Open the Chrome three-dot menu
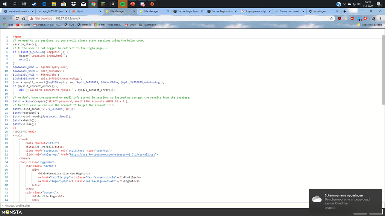This screenshot has height=216, width=385. 380,18
